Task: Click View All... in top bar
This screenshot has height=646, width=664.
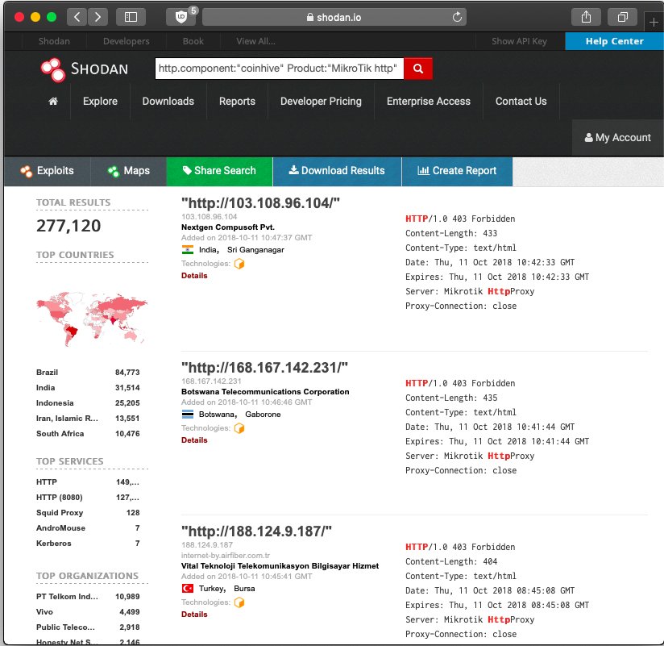Action: [255, 41]
